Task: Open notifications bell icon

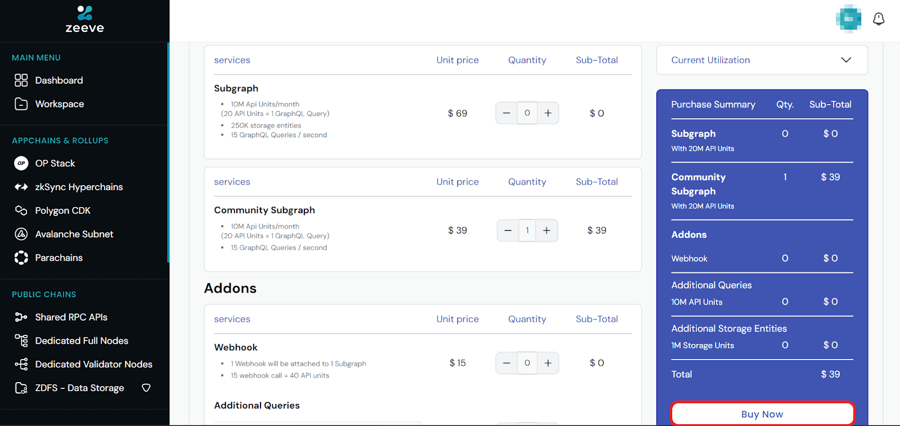Action: 879,19
